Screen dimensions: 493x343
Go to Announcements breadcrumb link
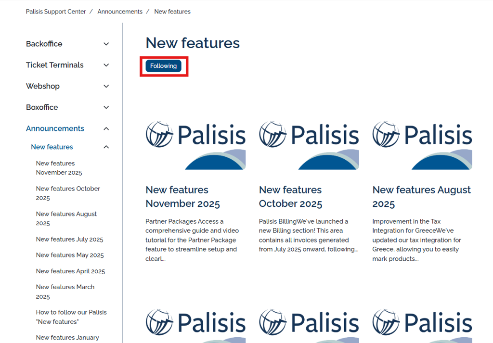pyautogui.click(x=120, y=12)
